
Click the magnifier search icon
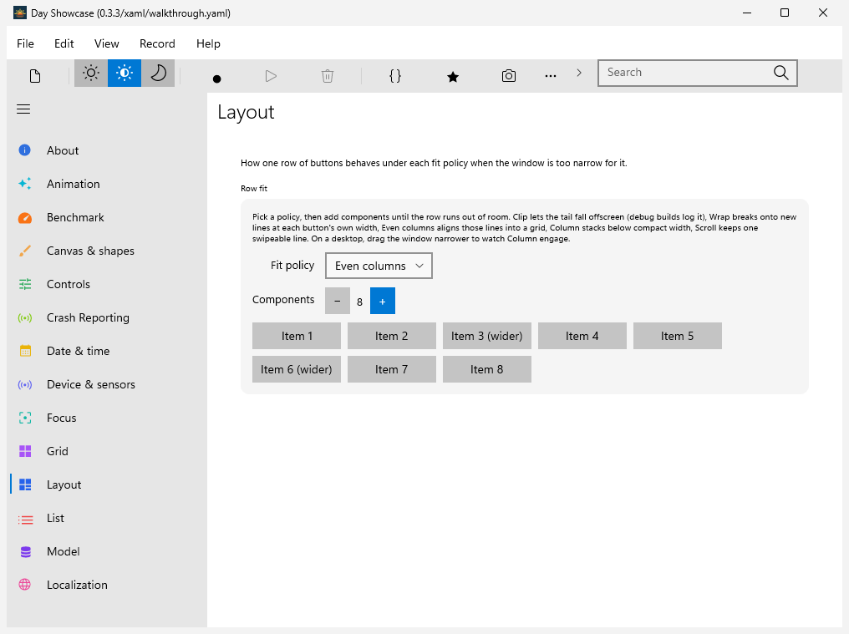780,73
